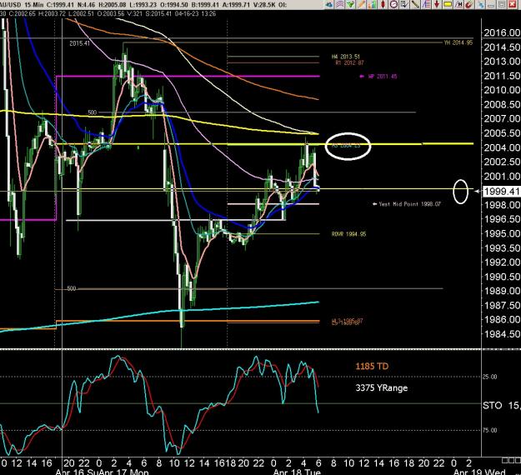
Task: Click the red down arrow icon
Action: [x=437, y=5]
